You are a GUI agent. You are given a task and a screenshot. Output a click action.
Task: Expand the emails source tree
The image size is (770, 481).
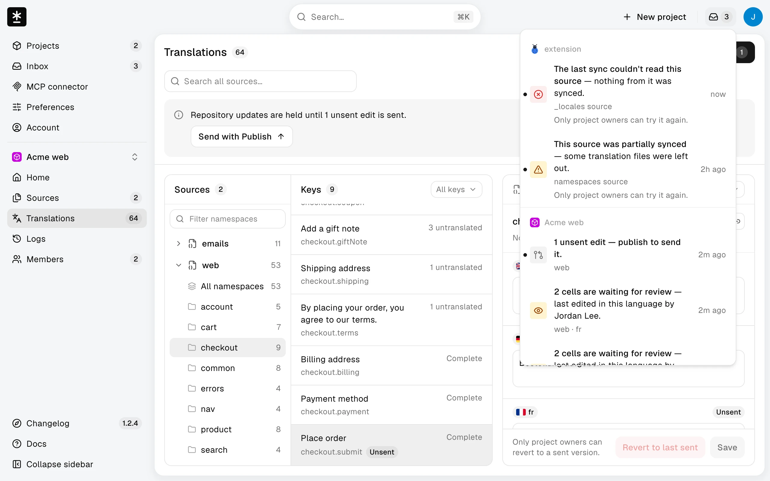(x=178, y=244)
